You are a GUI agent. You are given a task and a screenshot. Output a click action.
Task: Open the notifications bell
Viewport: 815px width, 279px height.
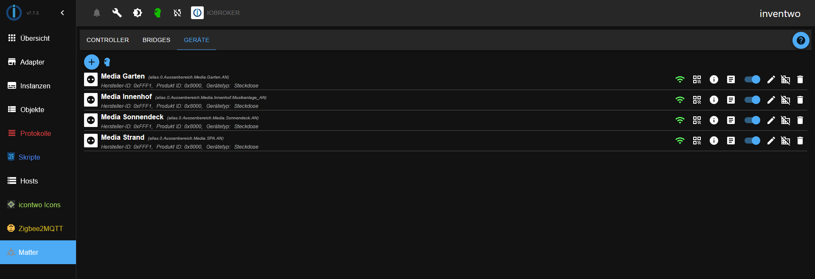click(97, 13)
